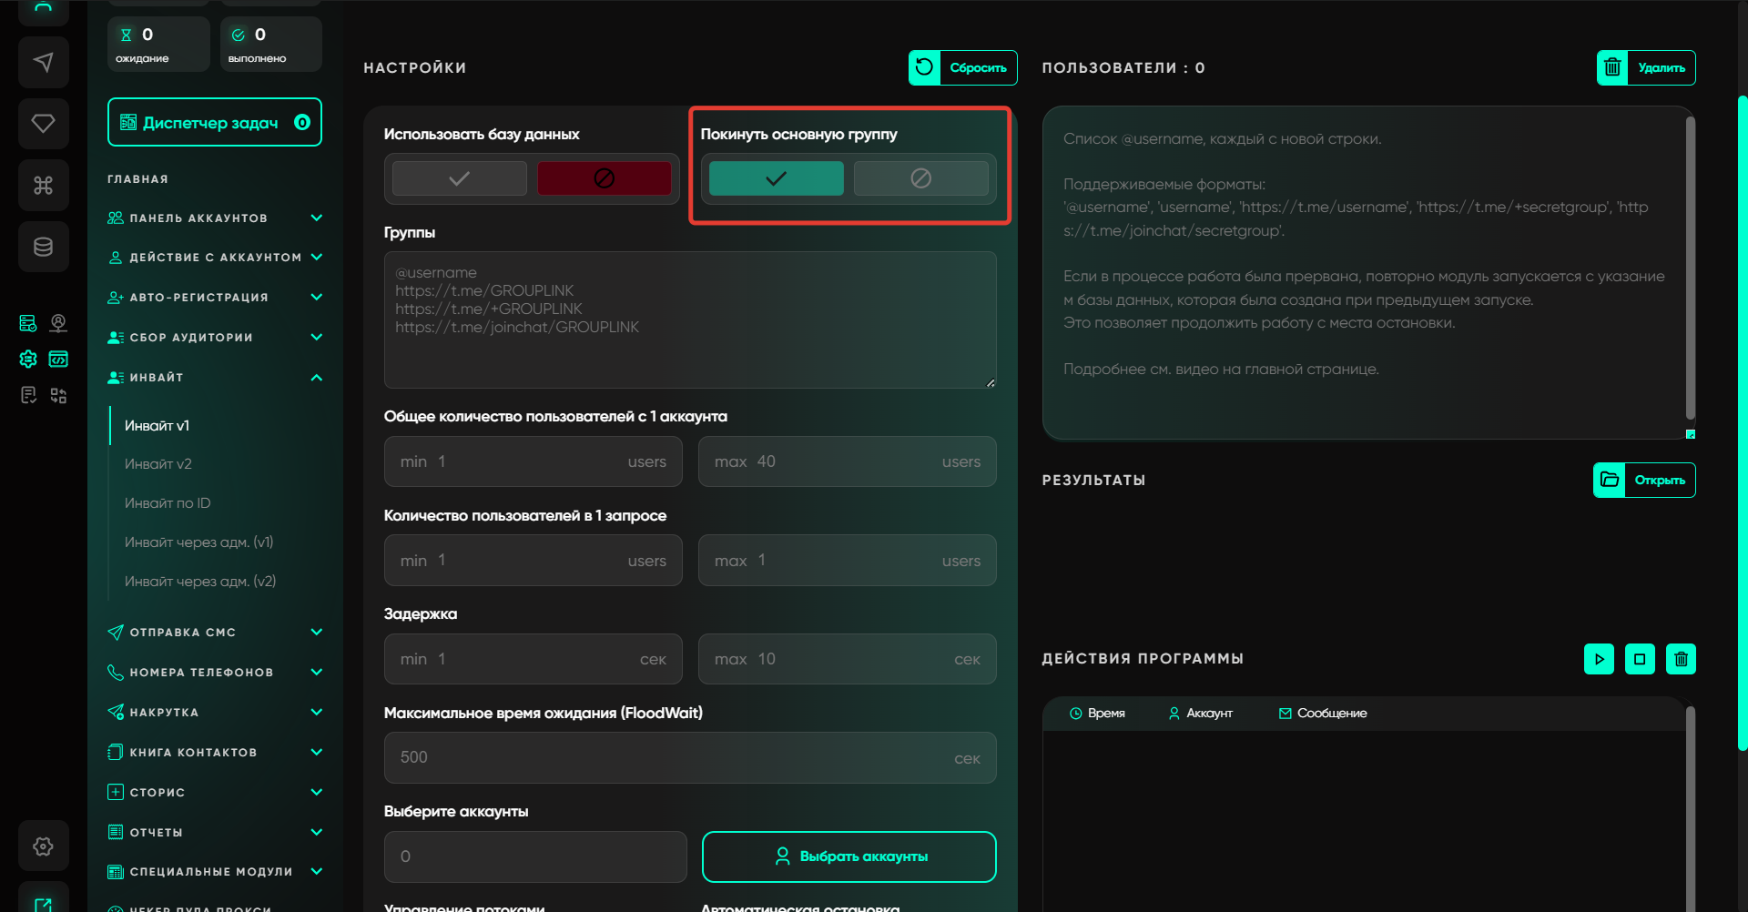This screenshot has height=912, width=1748.
Task: Open settings gear at bottom of rail
Action: point(43,846)
